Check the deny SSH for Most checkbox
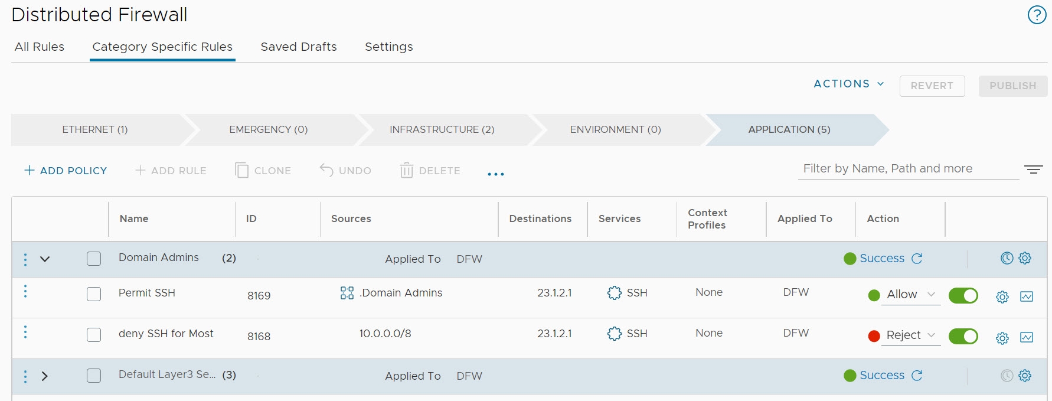The width and height of the screenshot is (1052, 401). click(94, 335)
